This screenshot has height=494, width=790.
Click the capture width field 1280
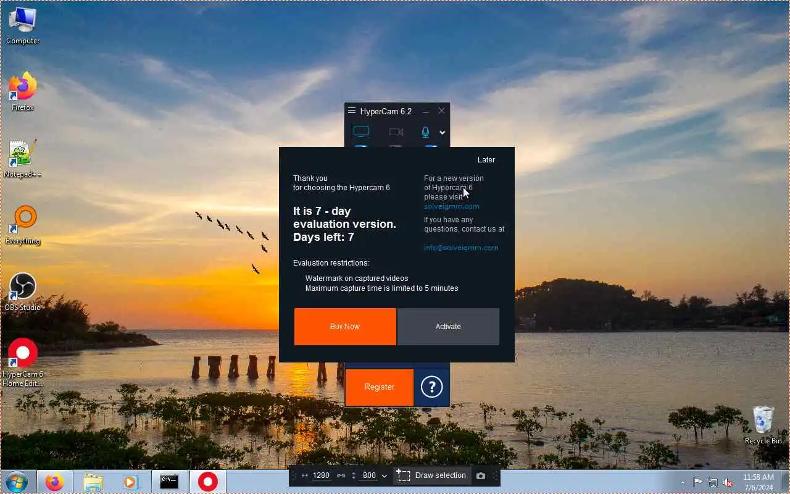pos(321,475)
